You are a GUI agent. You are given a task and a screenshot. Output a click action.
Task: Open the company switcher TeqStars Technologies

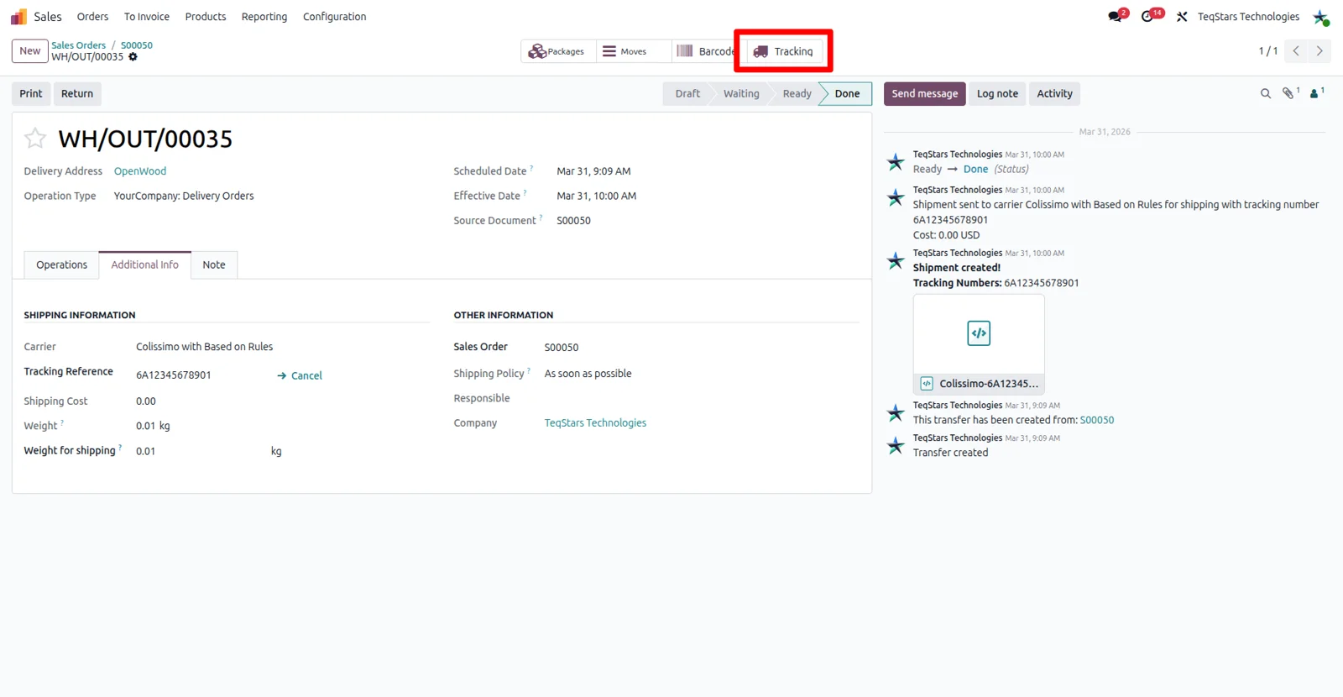[x=1248, y=17]
